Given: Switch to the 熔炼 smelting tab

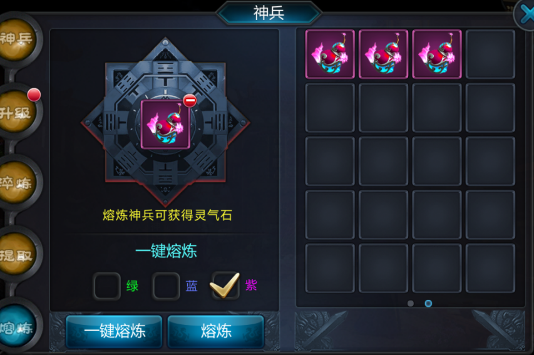Looking at the screenshot, I should pyautogui.click(x=16, y=326).
